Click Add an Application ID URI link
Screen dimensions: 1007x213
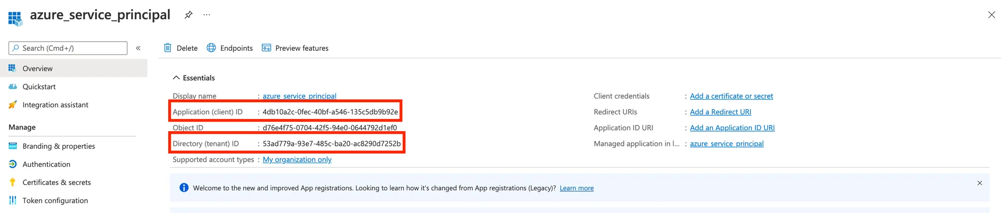pyautogui.click(x=732, y=128)
